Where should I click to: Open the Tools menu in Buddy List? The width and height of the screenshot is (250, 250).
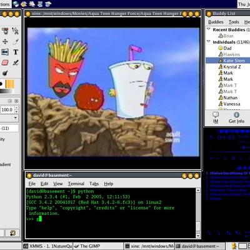click(234, 22)
